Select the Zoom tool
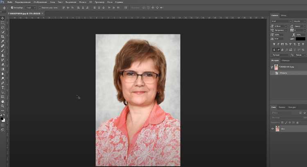This screenshot has width=307, height=167. [x=2, y=106]
